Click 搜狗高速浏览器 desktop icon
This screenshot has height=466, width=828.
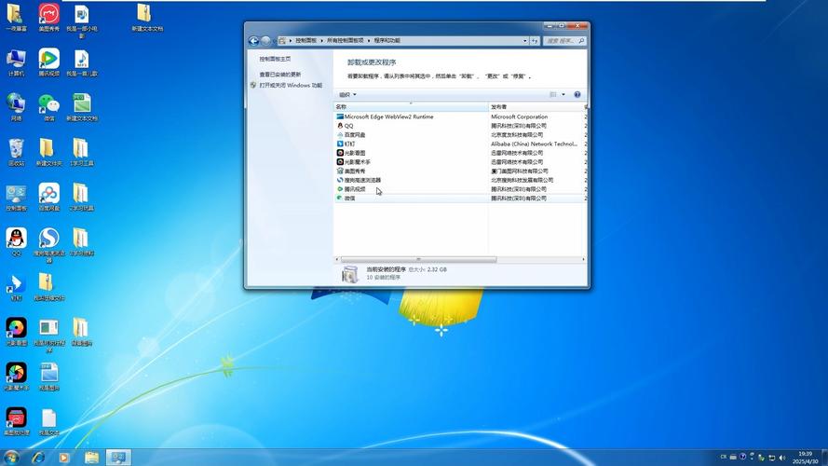48,245
